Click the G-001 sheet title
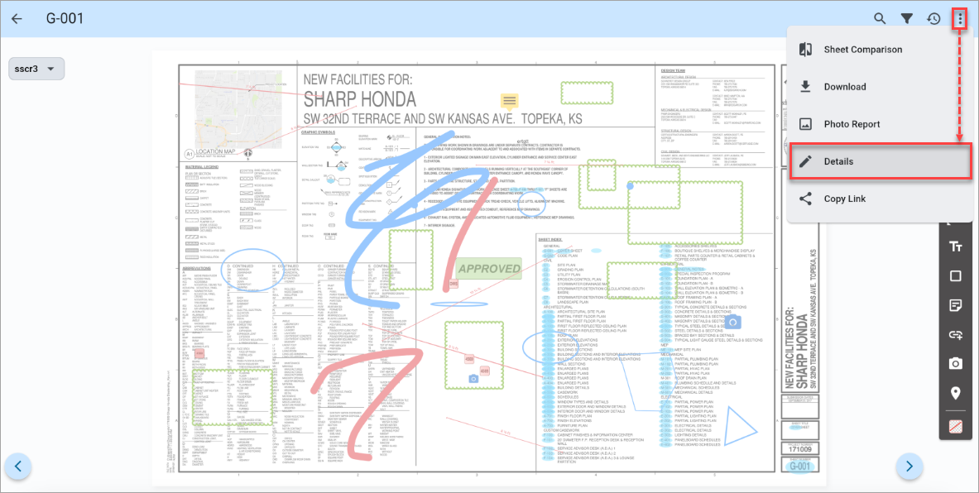979x493 pixels. click(x=65, y=18)
